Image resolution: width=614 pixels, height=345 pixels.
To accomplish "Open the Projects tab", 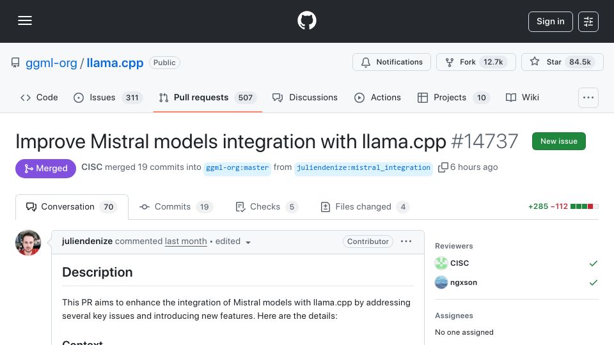I will coord(453,97).
